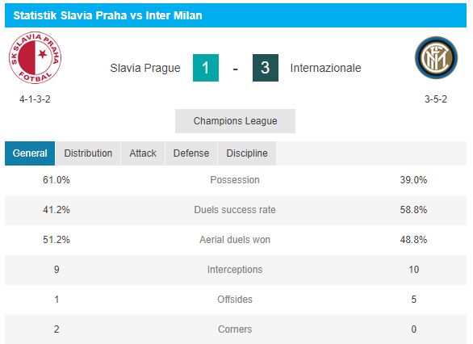Click the Internazionale team name
Viewport: 473px width, 344px height.
pos(325,68)
